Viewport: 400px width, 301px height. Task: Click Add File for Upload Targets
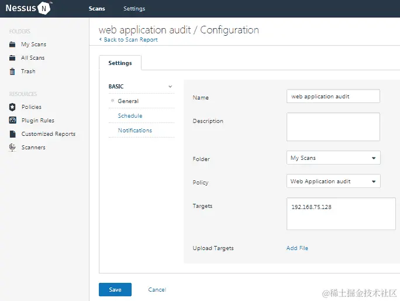pyautogui.click(x=297, y=248)
